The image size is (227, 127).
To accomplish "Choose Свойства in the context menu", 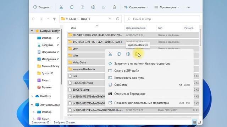I will point(149,85).
